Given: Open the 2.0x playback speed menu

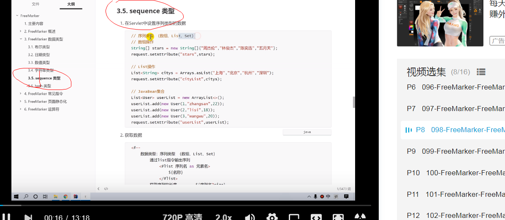Looking at the screenshot, I should tap(223, 217).
